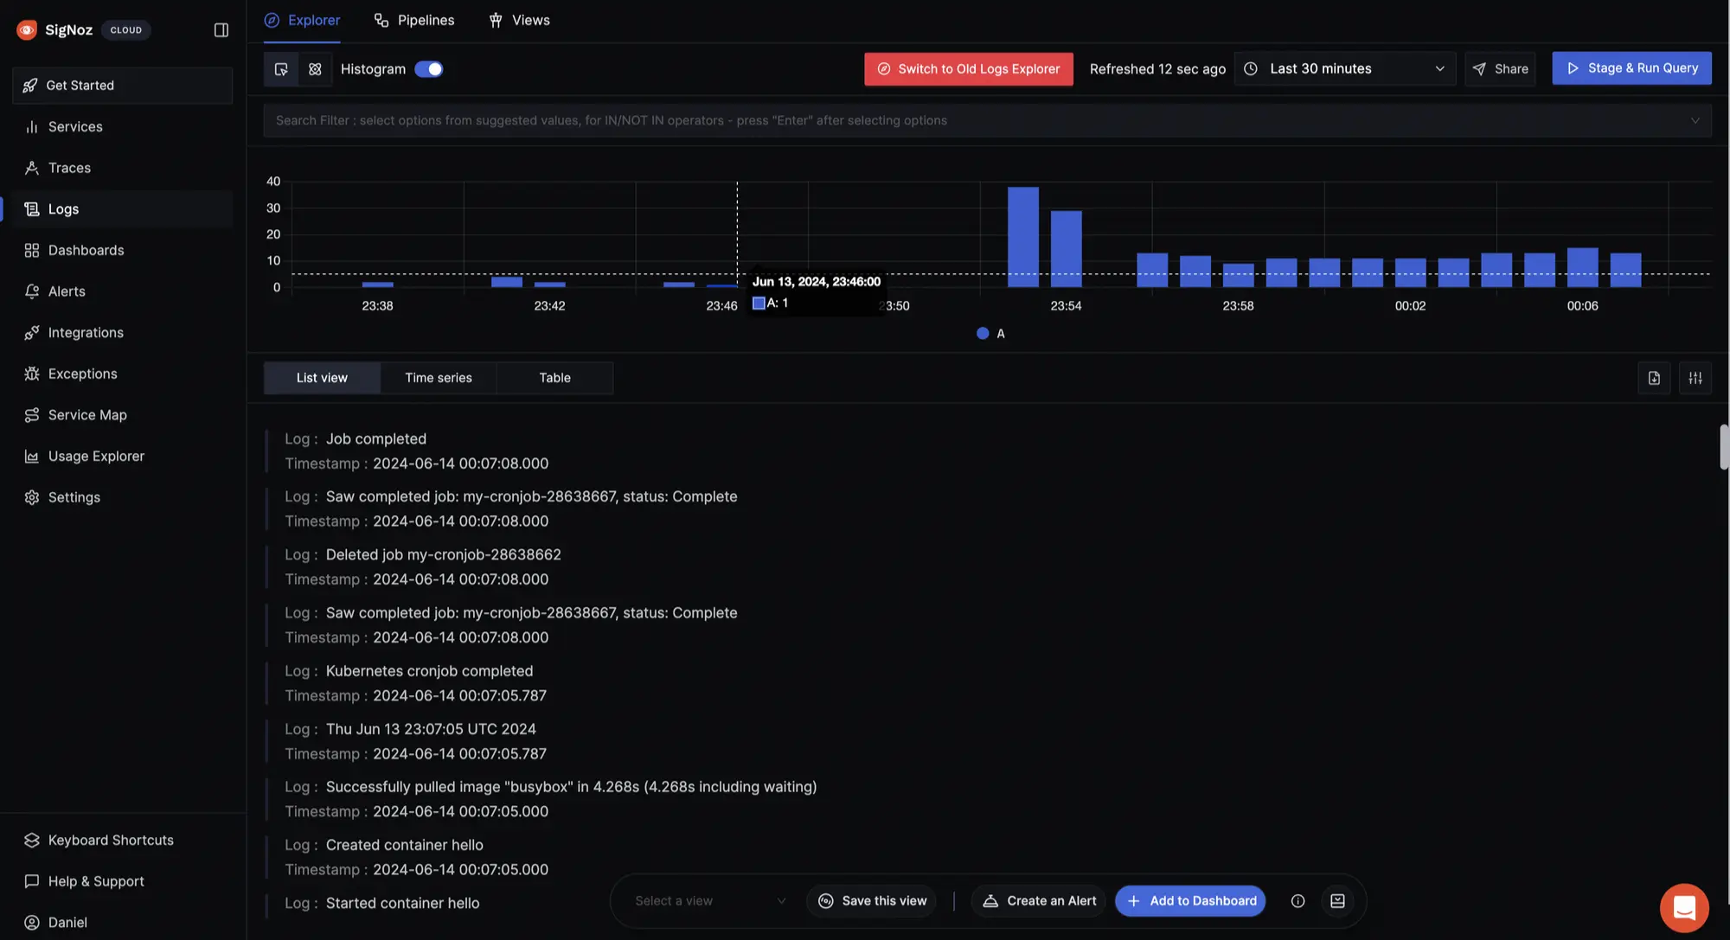Select the Table tab

(x=555, y=378)
